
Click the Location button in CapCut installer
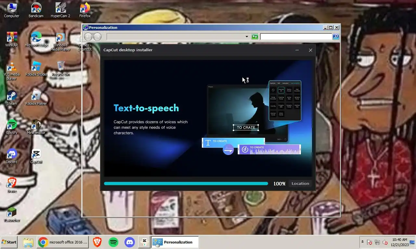point(300,184)
